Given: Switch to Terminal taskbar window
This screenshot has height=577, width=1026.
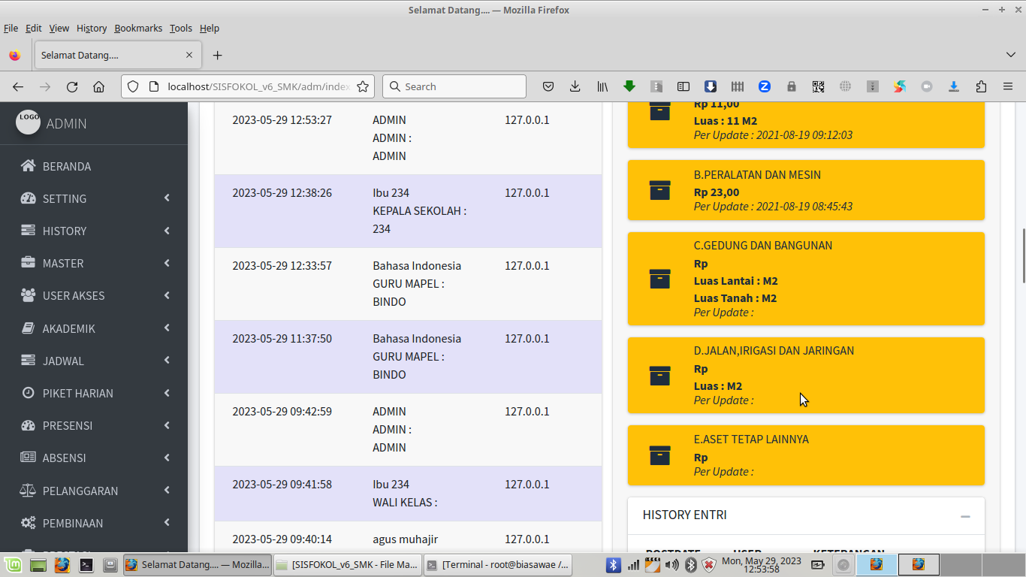Looking at the screenshot, I should (497, 564).
